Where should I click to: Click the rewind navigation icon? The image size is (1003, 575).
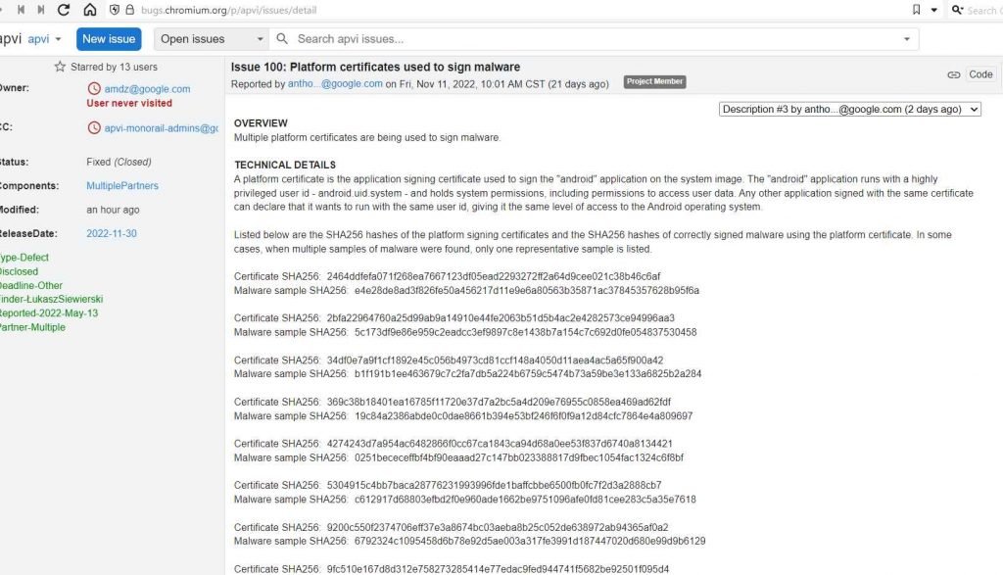[22, 10]
